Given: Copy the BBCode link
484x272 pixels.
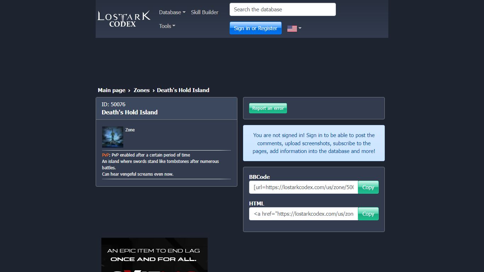Looking at the screenshot, I should tap(368, 187).
